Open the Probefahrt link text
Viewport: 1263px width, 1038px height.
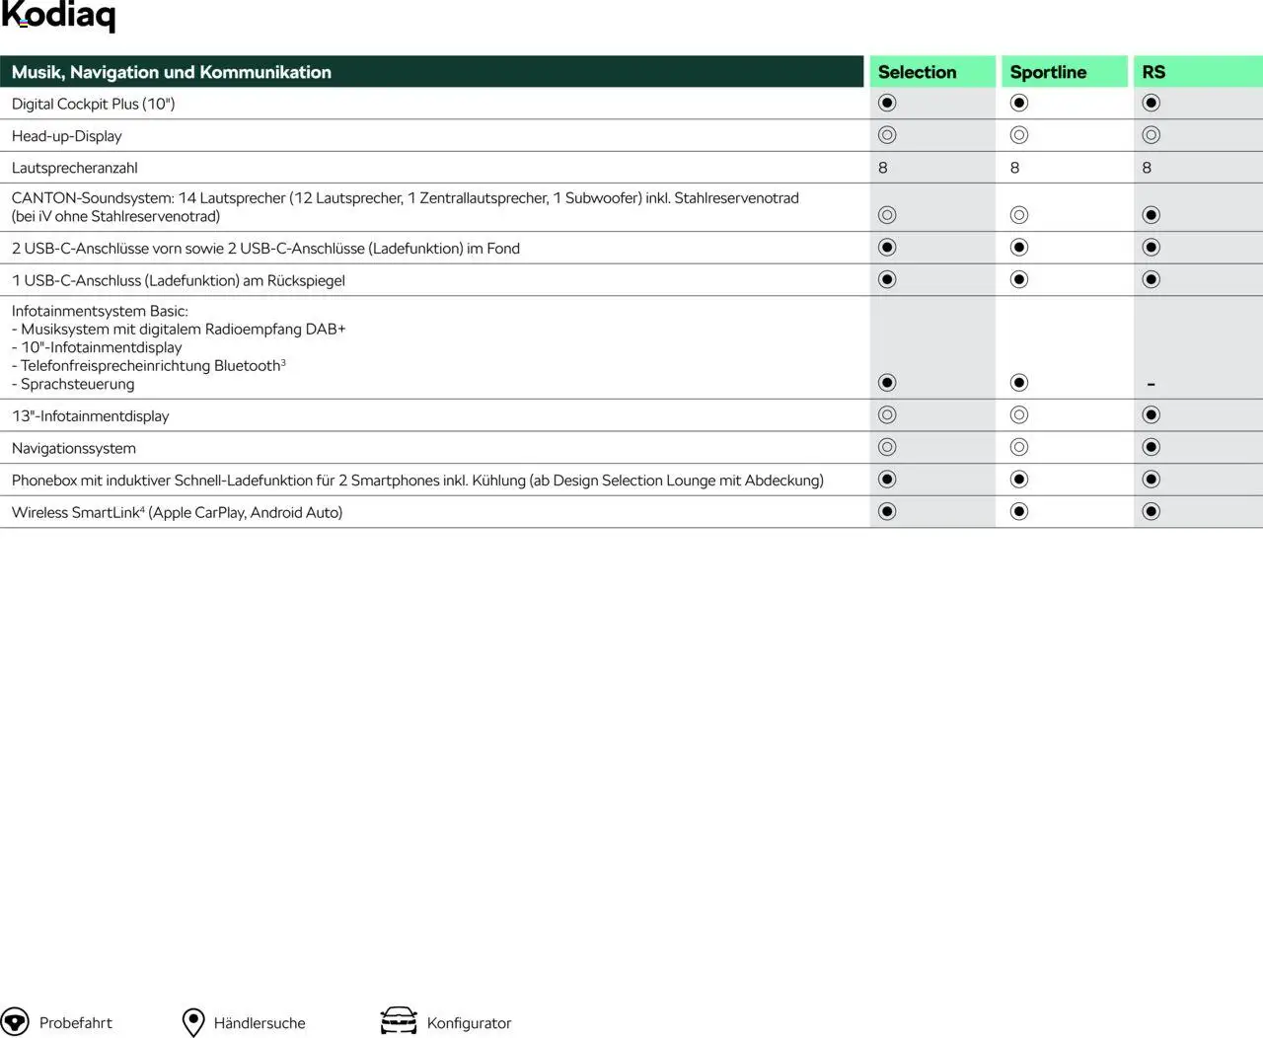(x=76, y=1023)
